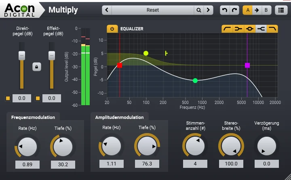The width and height of the screenshot is (291, 180).
Task: Open the Reset preset name dropdown
Action: pyautogui.click(x=152, y=10)
